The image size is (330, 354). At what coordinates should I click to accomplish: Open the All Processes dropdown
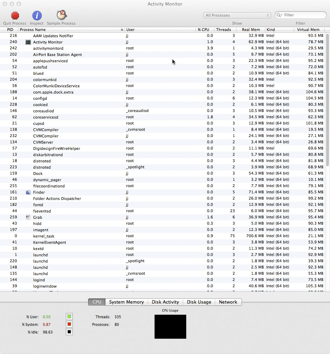pos(237,15)
